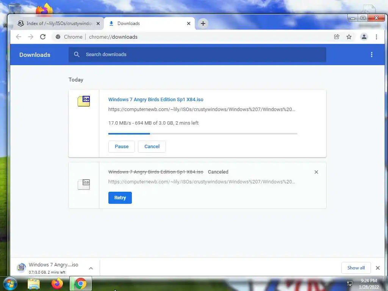Viewport: 388px width, 291px height.
Task: Click the 17.0 MB/s download status text
Action: point(153,123)
